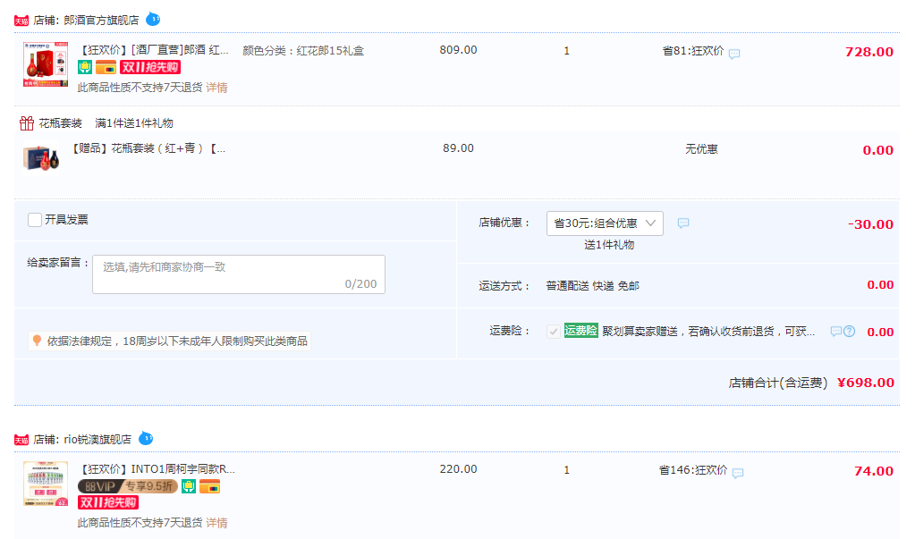Open the 【狂欢价】[酒厂直营]郎酒 product title
Viewport: 915px width, 539px height.
point(154,50)
